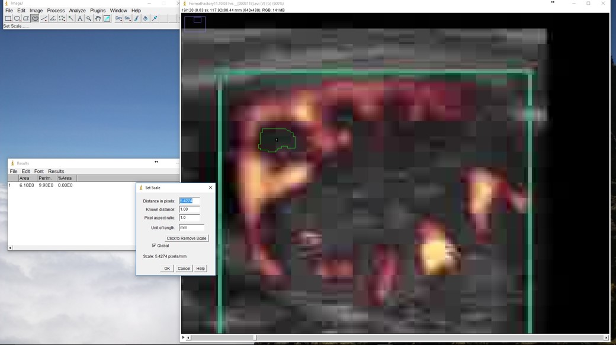The height and width of the screenshot is (345, 616).
Task: Click the Known distance input field
Action: 190,209
